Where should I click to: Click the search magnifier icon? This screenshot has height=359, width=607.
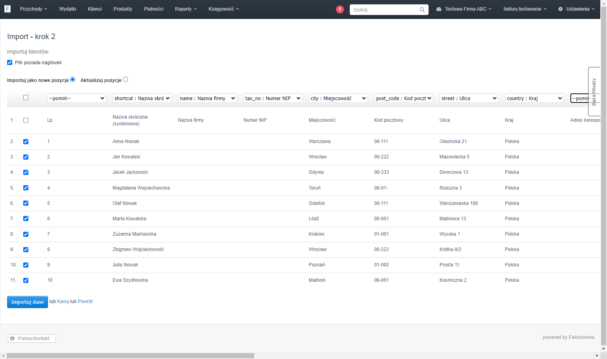pos(422,10)
